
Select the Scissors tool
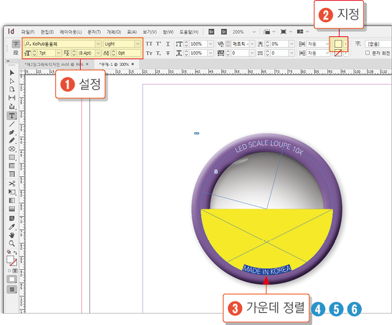(x=11, y=184)
